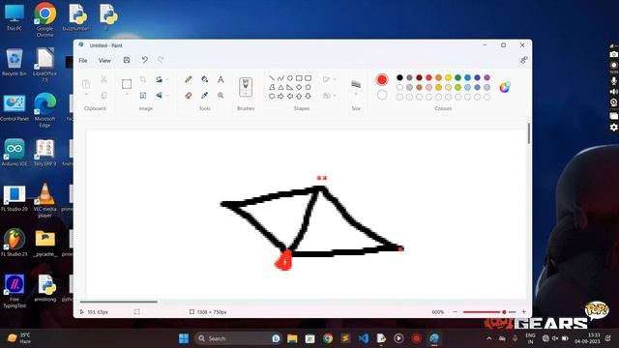The width and height of the screenshot is (619, 348).
Task: Click the Flip icon
Action: click(x=159, y=95)
